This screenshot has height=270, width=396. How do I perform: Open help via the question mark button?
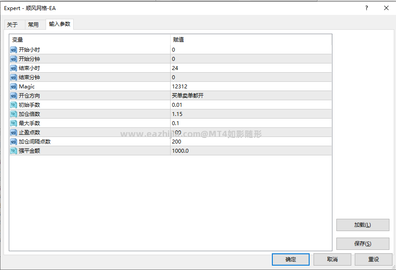[x=367, y=8]
